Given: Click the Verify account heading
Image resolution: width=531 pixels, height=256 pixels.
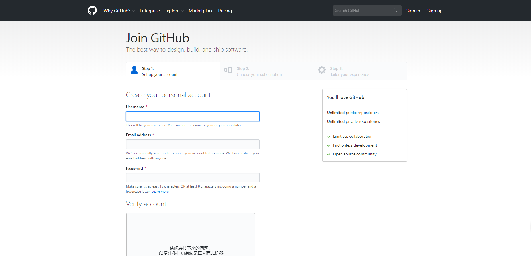Looking at the screenshot, I should tap(146, 204).
